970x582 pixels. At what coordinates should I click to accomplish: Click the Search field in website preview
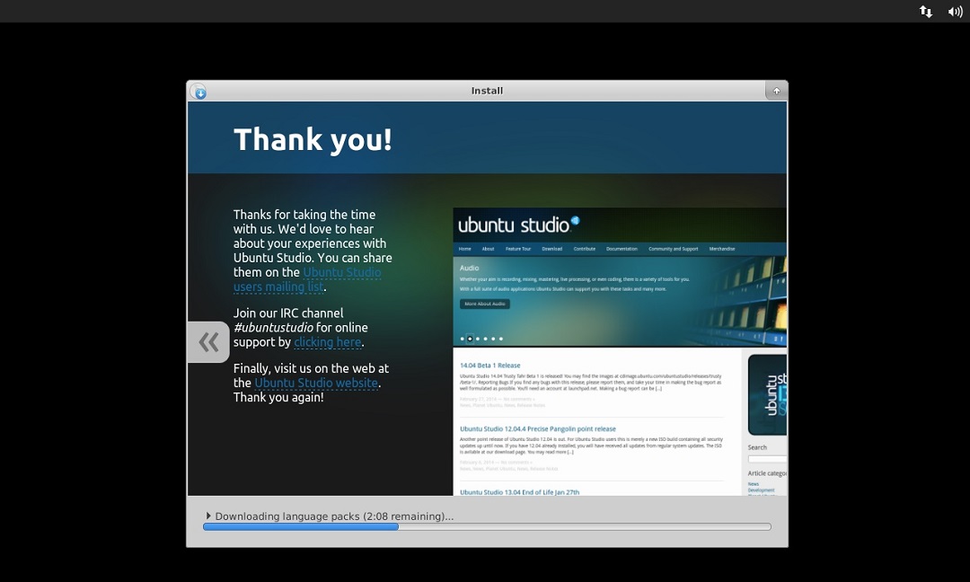pyautogui.click(x=767, y=459)
